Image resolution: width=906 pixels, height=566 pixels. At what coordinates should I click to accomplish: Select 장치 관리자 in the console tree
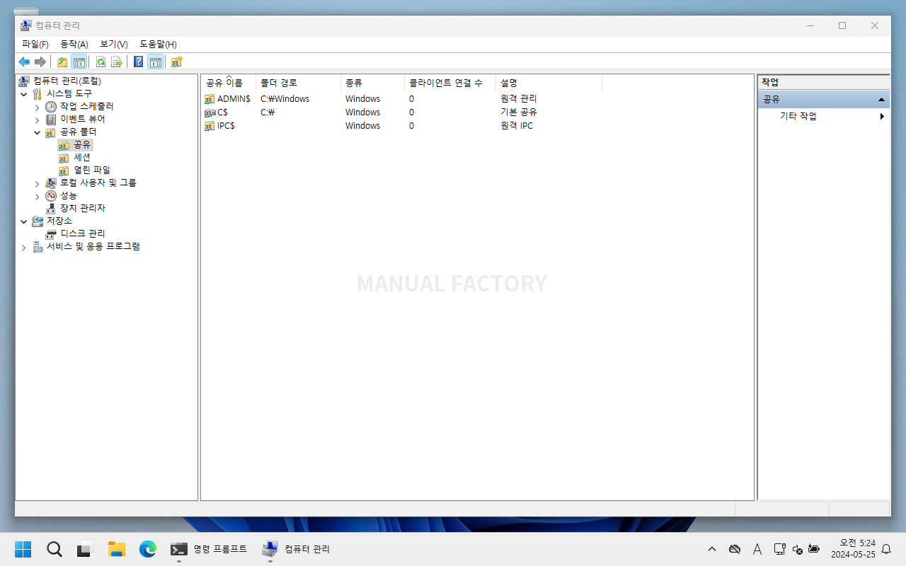(81, 208)
